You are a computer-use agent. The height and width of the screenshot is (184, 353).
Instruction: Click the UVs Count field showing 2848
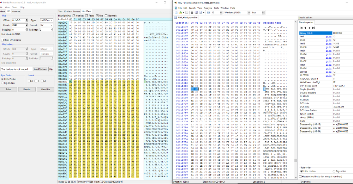click(x=18, y=25)
